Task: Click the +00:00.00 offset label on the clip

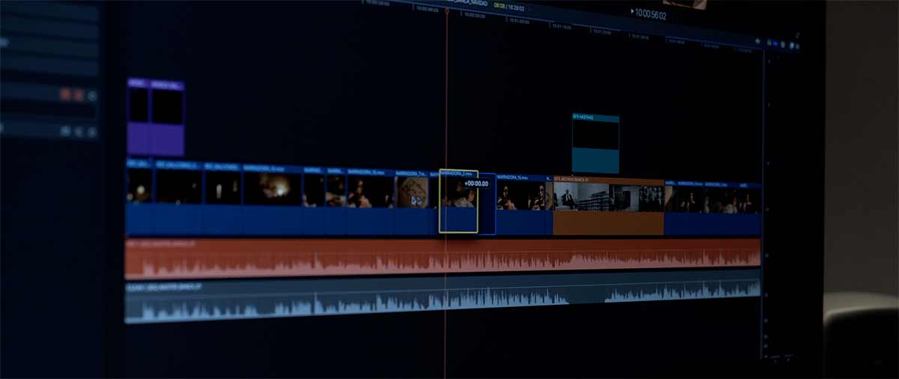Action: point(476,184)
